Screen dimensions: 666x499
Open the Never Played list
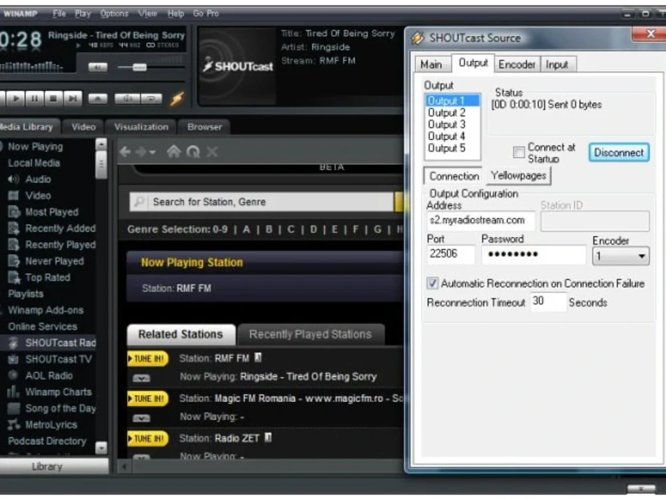click(55, 261)
